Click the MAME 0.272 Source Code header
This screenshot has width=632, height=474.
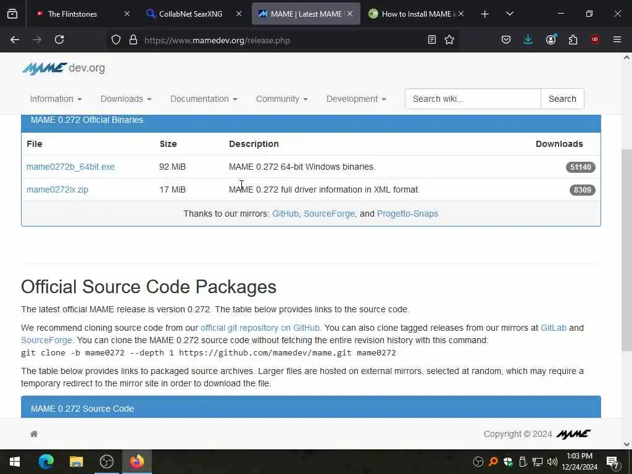(x=311, y=407)
